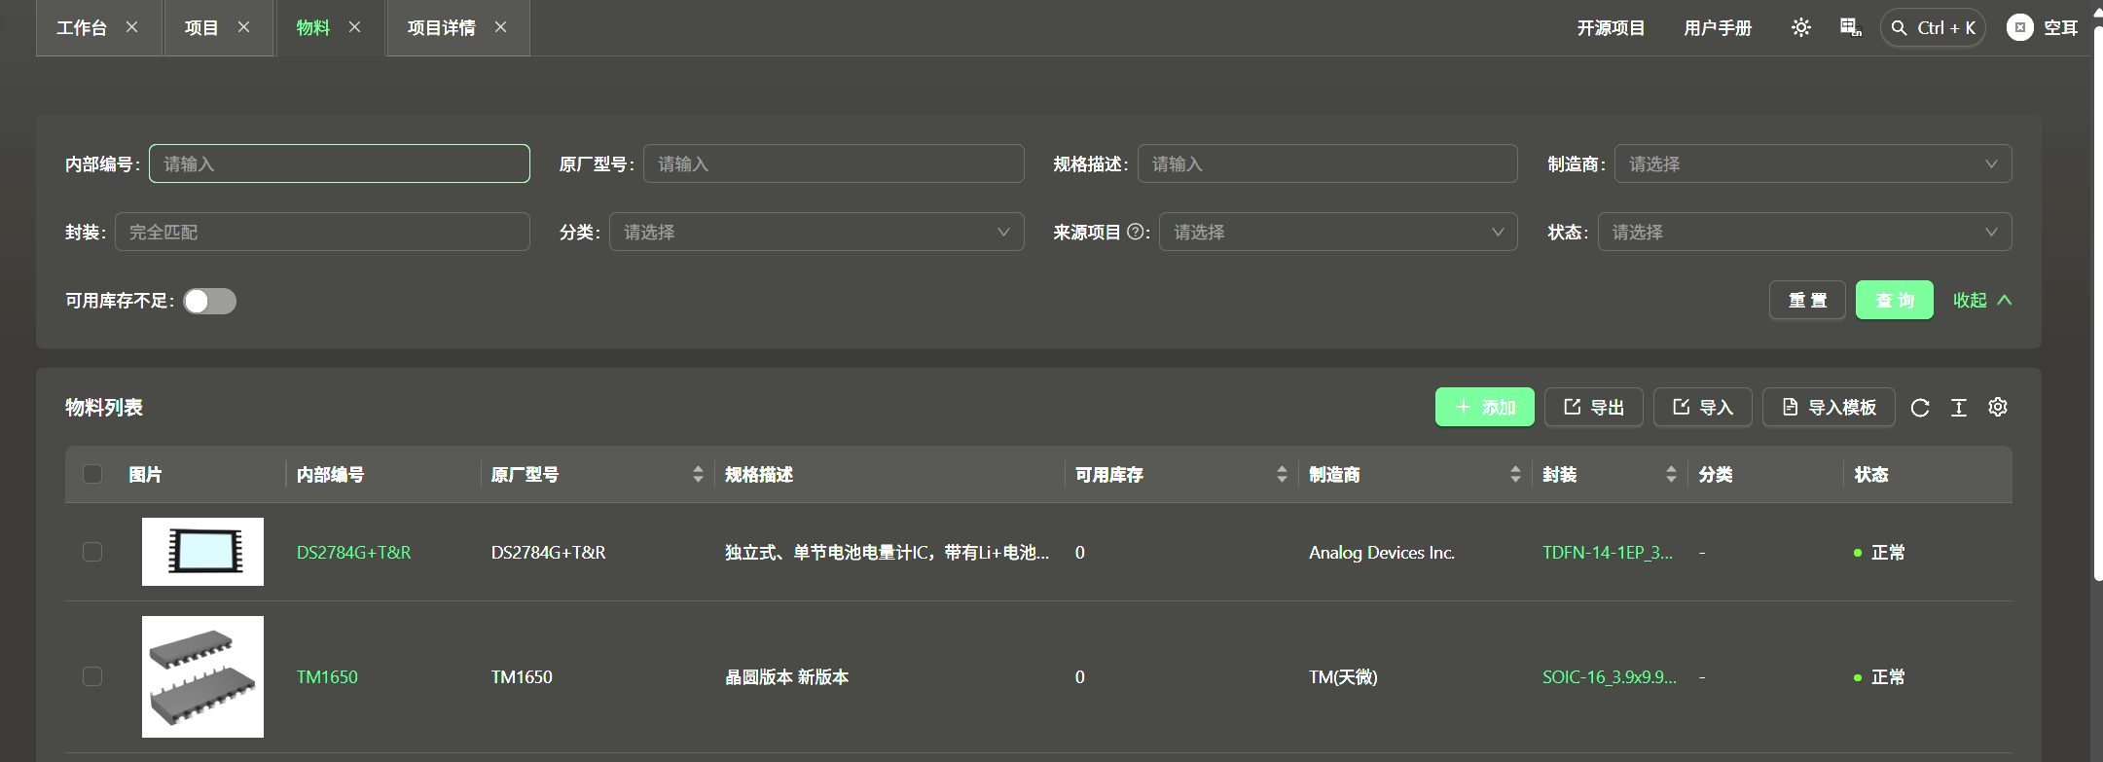The height and width of the screenshot is (762, 2103).
Task: Open column settings gear icon
Action: click(1997, 408)
